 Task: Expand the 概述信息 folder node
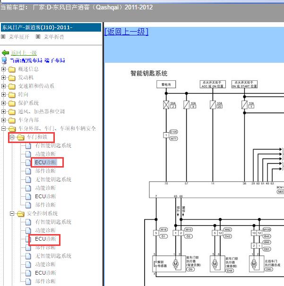3,69
